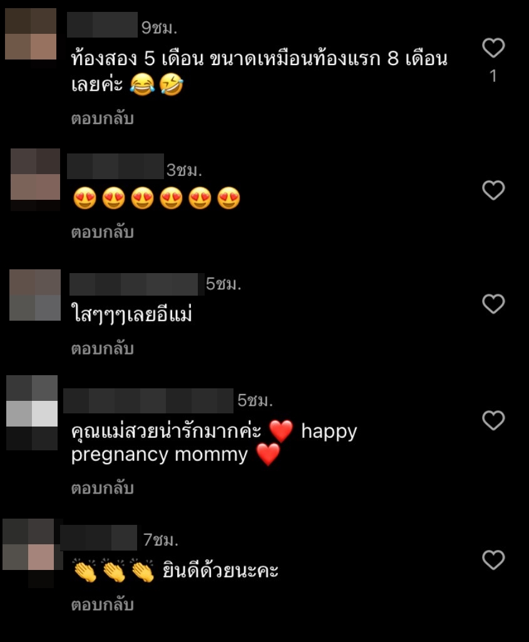Open the username next to 3ชม. timestamp

click(115, 166)
